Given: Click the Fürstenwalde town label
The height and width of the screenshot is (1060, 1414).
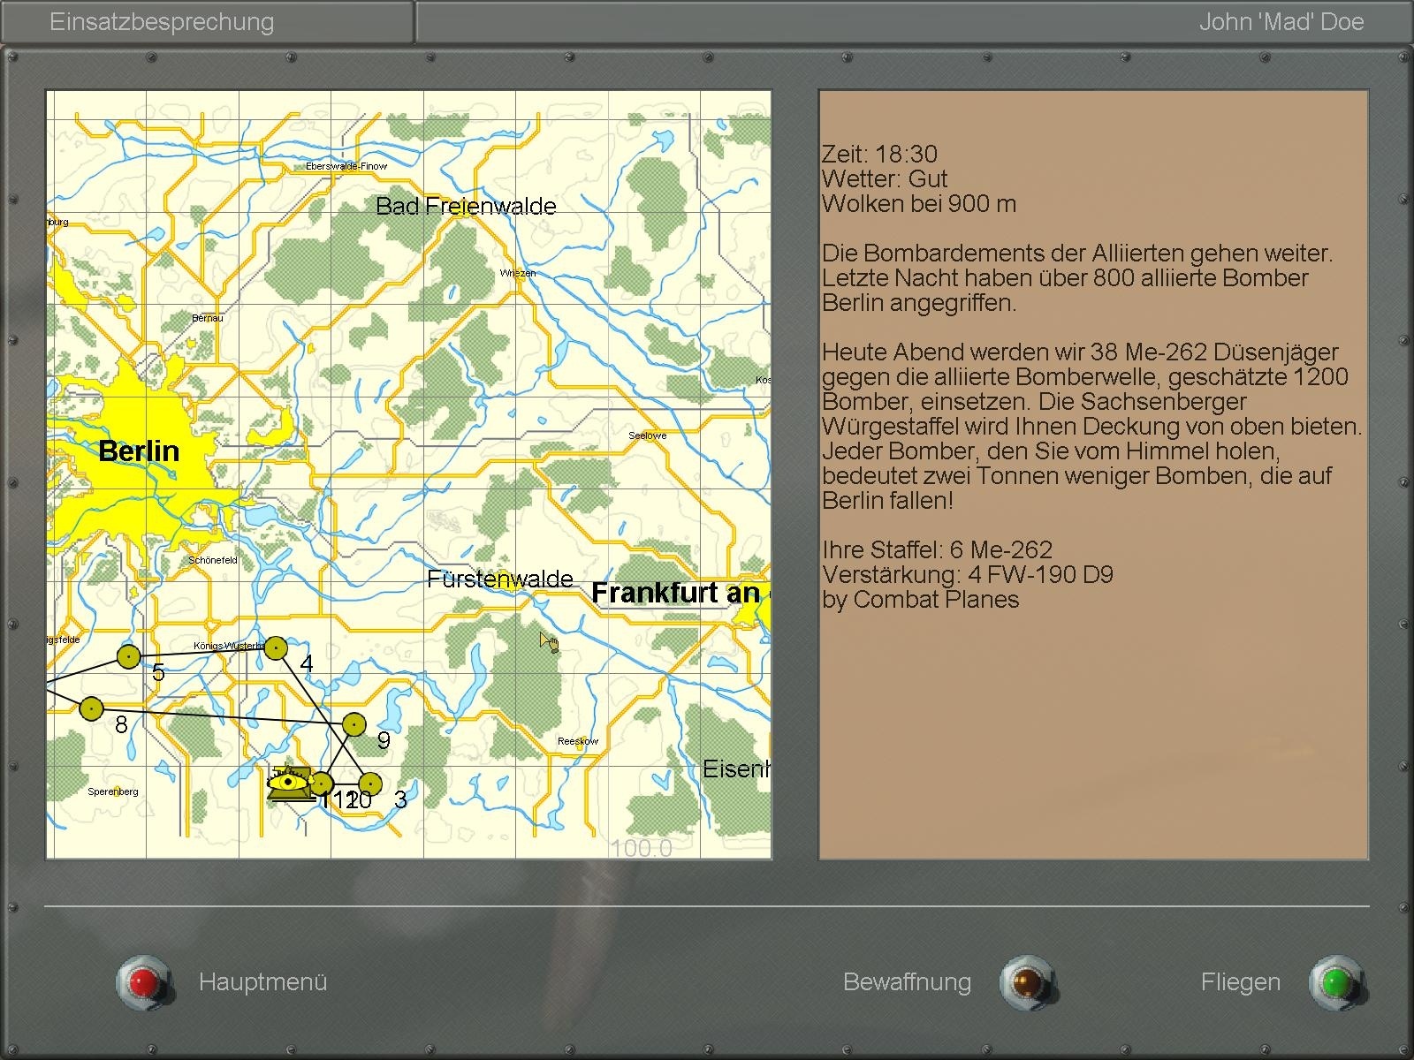Looking at the screenshot, I should click(499, 579).
